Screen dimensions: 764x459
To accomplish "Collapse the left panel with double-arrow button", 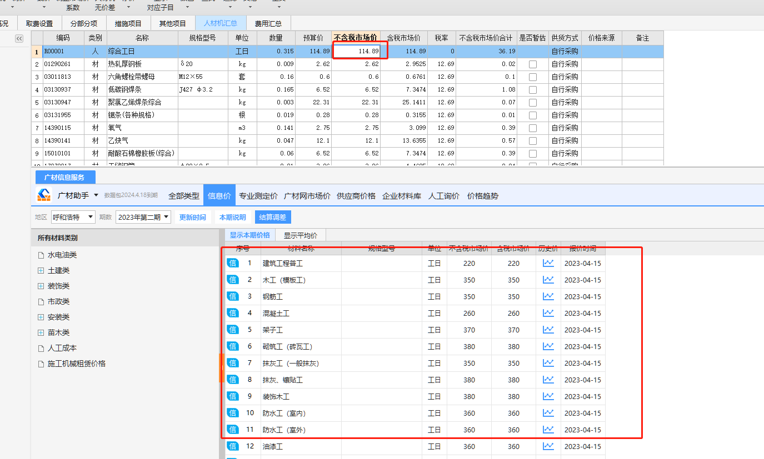I will tap(19, 38).
